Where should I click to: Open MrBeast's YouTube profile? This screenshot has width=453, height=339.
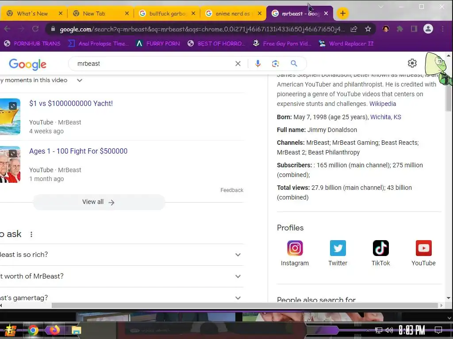(423, 253)
